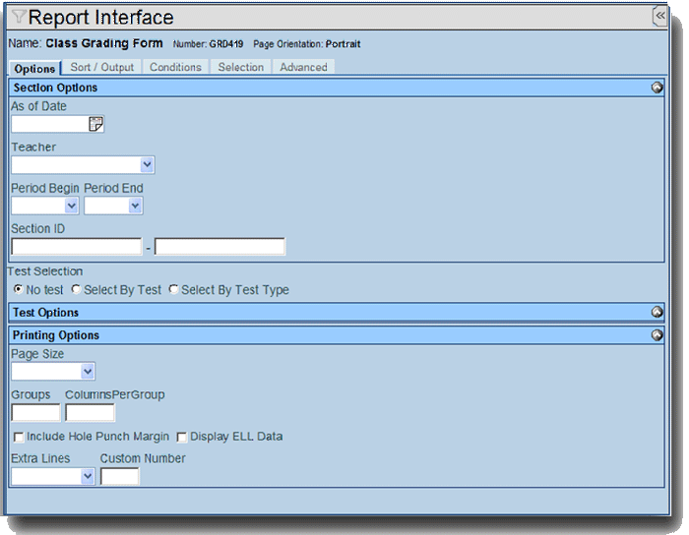Choose Select By Test Type radio button
689x535 pixels.
174,290
